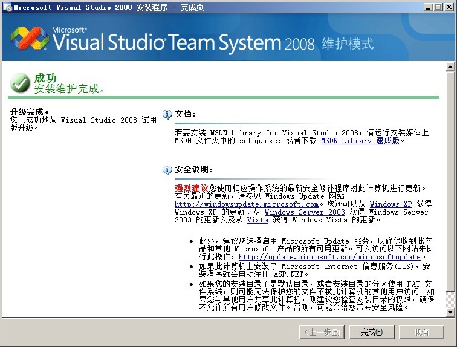Maximize the installer window

point(438,7)
